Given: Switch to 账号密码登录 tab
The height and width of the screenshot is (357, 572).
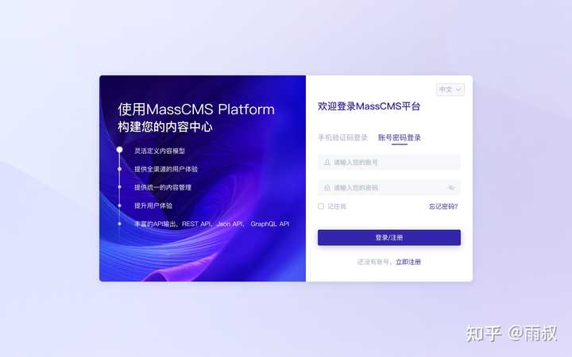Looking at the screenshot, I should pos(400,138).
